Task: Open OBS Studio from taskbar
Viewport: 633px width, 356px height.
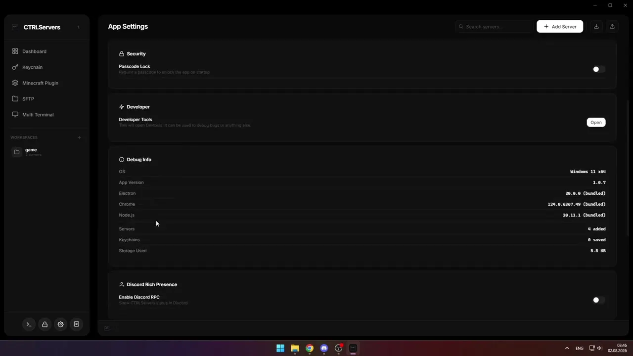Action: click(x=339, y=348)
